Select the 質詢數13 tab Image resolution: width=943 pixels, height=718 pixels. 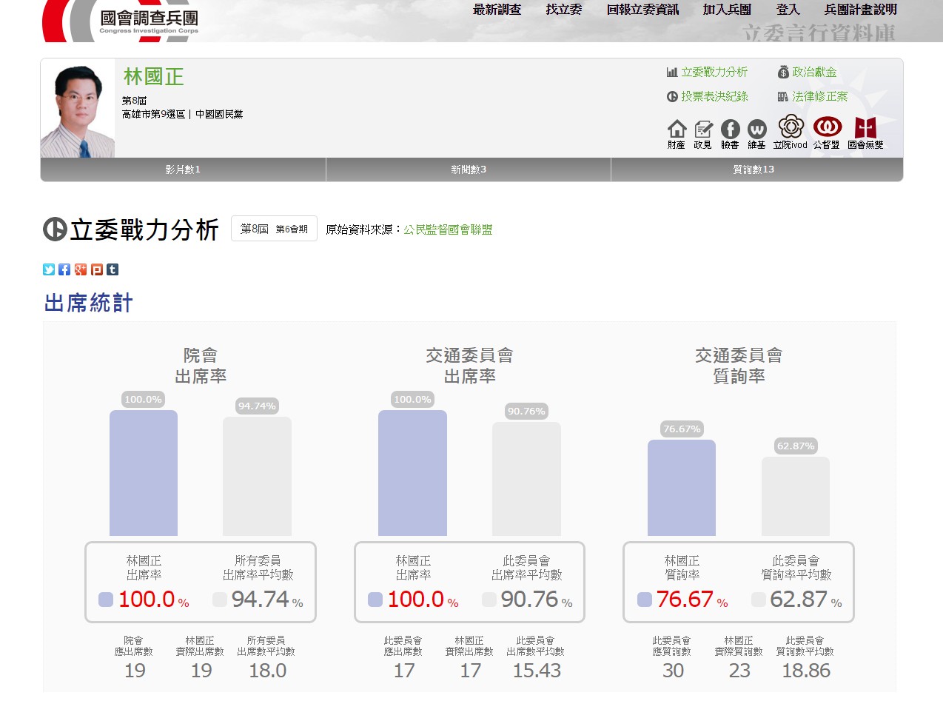(754, 170)
